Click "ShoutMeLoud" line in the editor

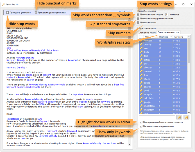14,31
